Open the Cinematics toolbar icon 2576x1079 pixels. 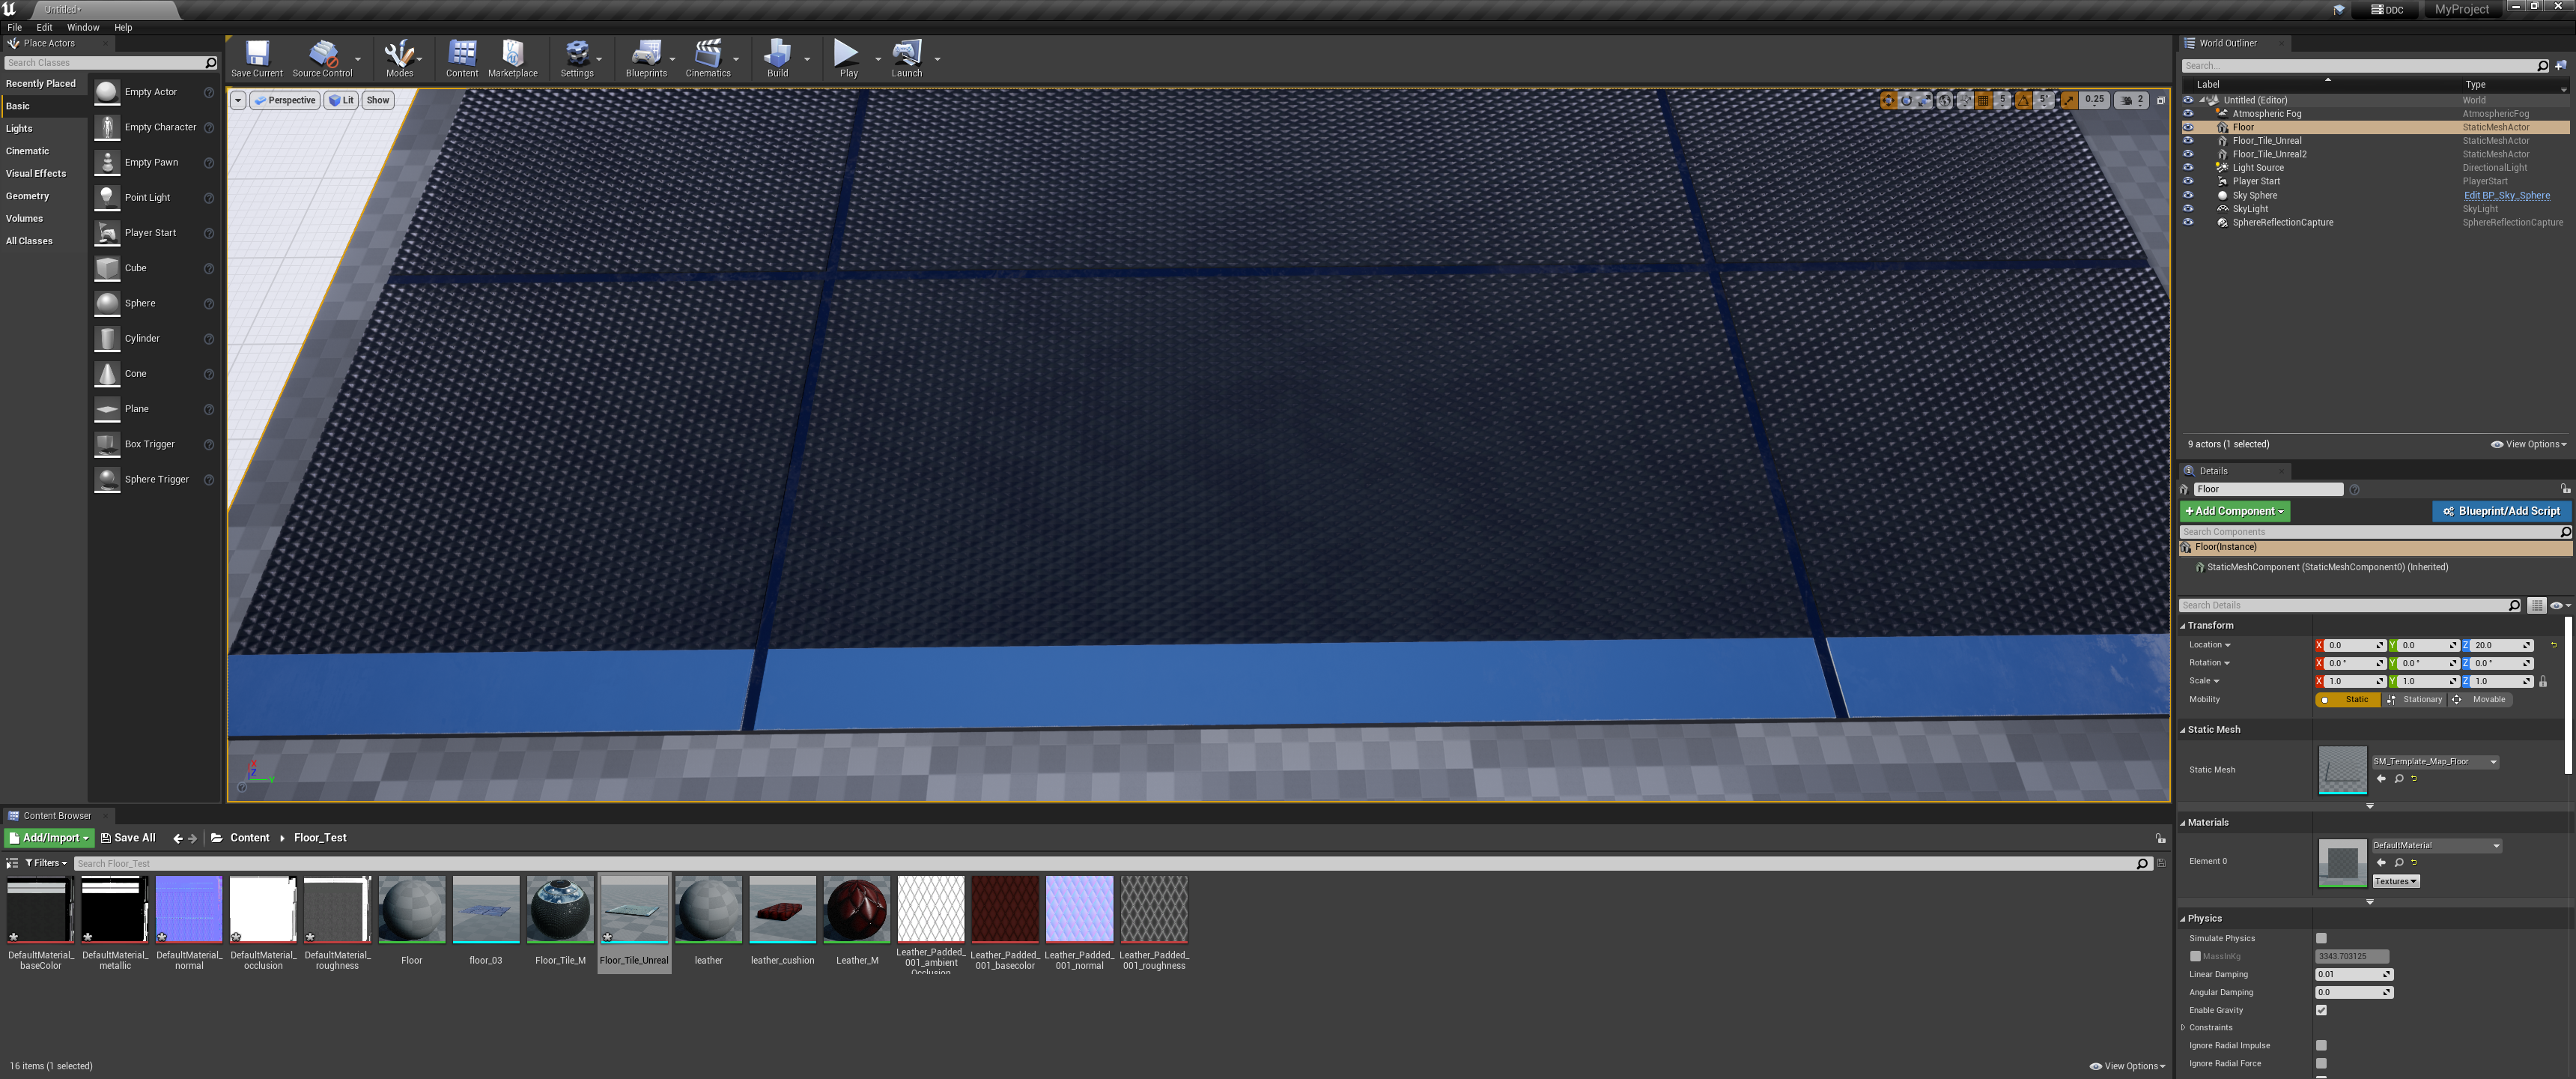(x=708, y=58)
